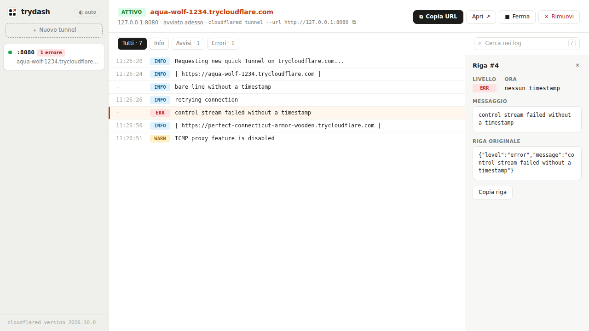Image resolution: width=589 pixels, height=331 pixels.
Task: Click the 1 errore badge
Action: pos(51,52)
